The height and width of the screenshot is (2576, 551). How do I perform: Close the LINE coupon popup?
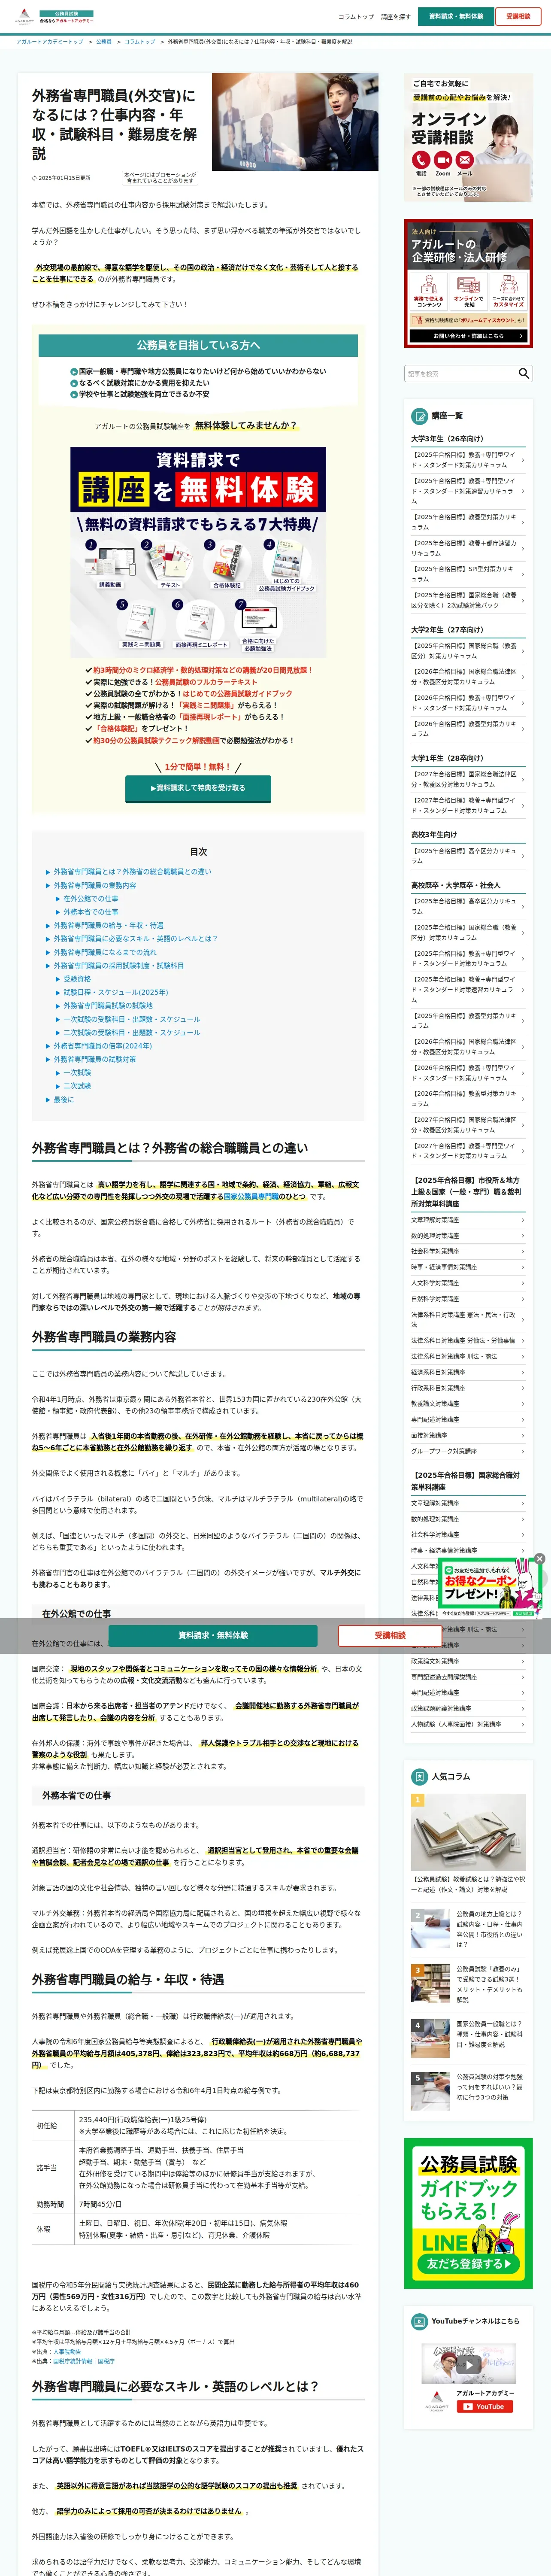(x=539, y=1558)
